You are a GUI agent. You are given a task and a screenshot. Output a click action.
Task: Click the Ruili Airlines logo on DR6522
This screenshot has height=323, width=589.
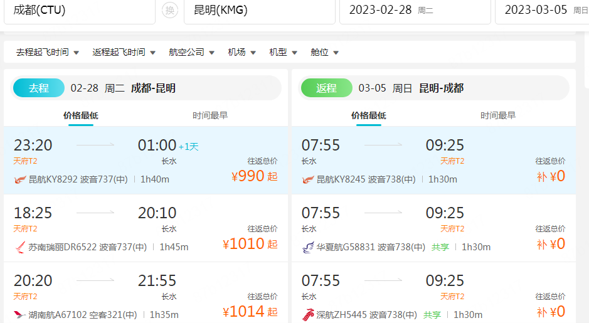click(x=20, y=247)
